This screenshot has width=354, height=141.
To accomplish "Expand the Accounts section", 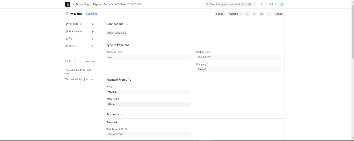I will coord(122,114).
